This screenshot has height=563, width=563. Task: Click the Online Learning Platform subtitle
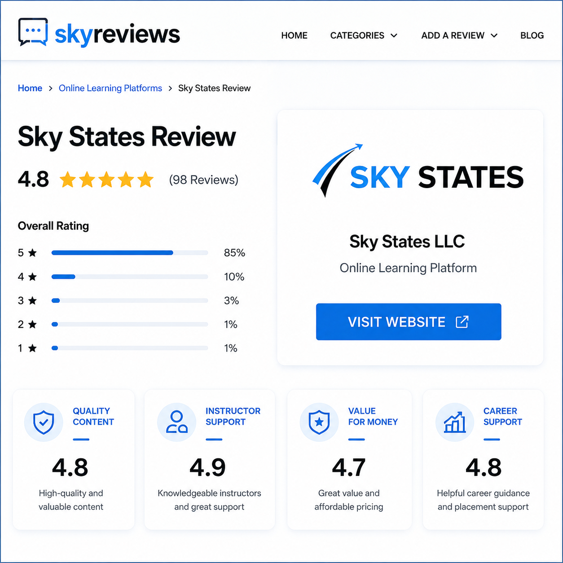[x=408, y=268]
